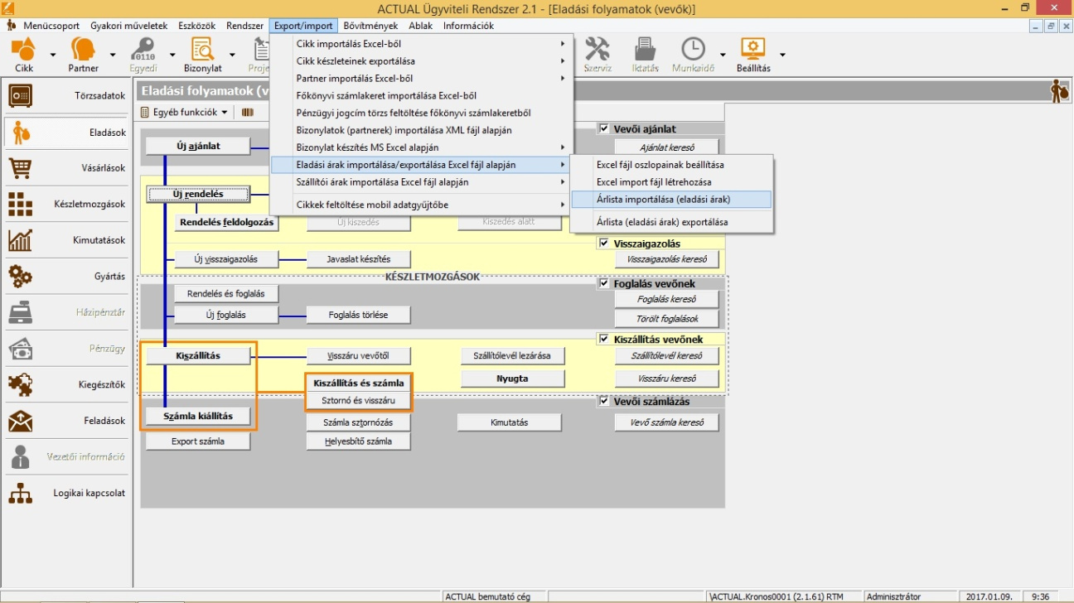Select Árlista importálása (eladási árak) menu item
1074x603 pixels.
point(663,199)
